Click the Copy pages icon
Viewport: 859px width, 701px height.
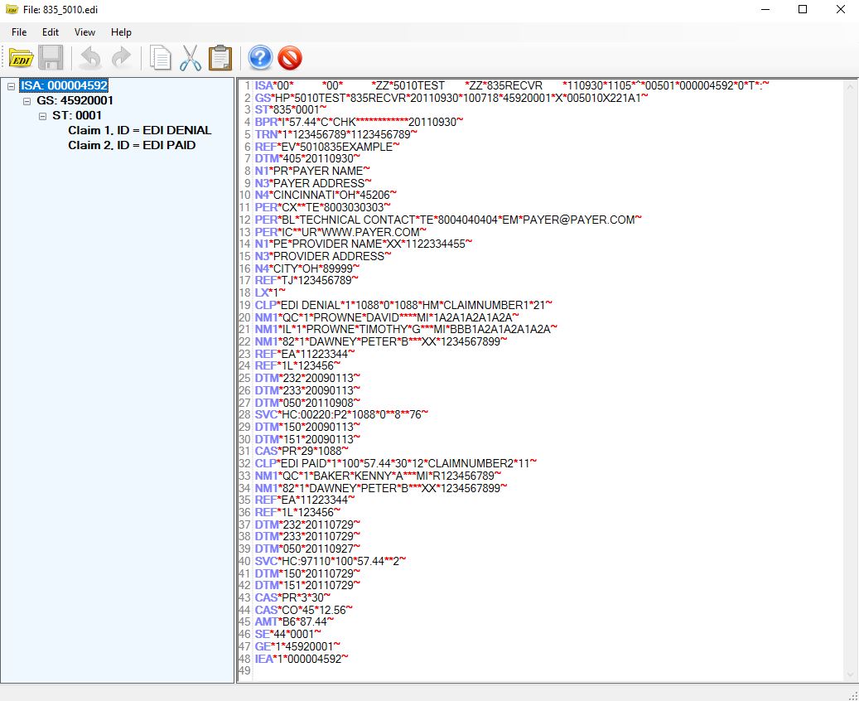click(161, 57)
